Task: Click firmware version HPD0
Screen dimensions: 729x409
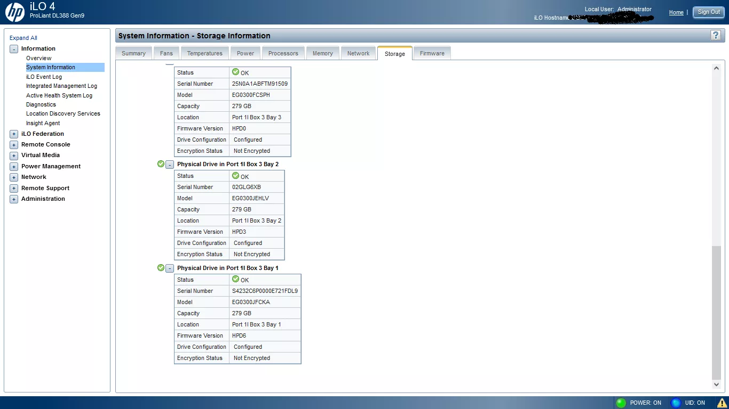Action: [x=239, y=128]
